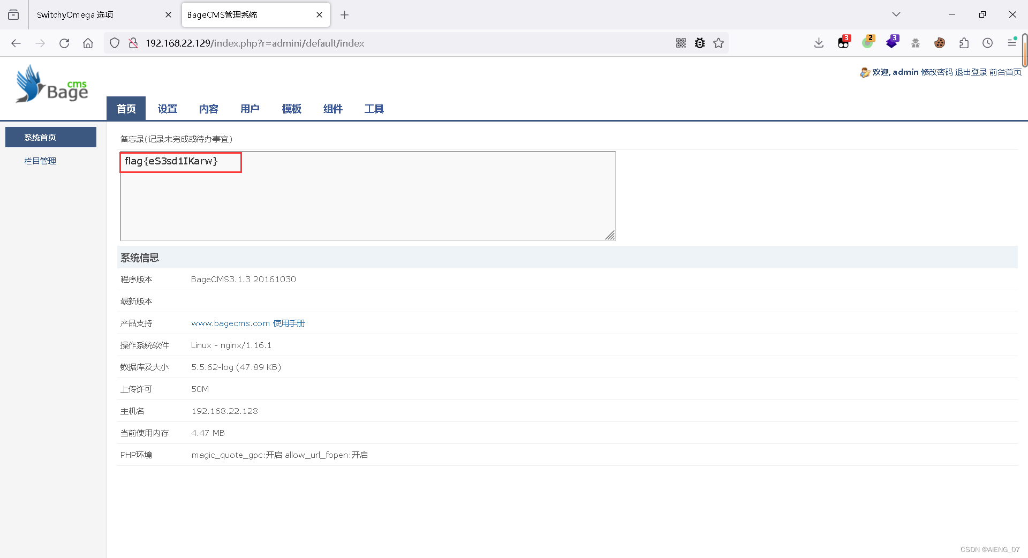Click the admin user avatar icon
1028x558 pixels.
(x=865, y=72)
